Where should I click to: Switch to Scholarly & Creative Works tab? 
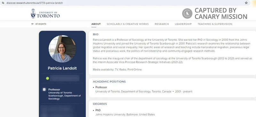[128, 24]
